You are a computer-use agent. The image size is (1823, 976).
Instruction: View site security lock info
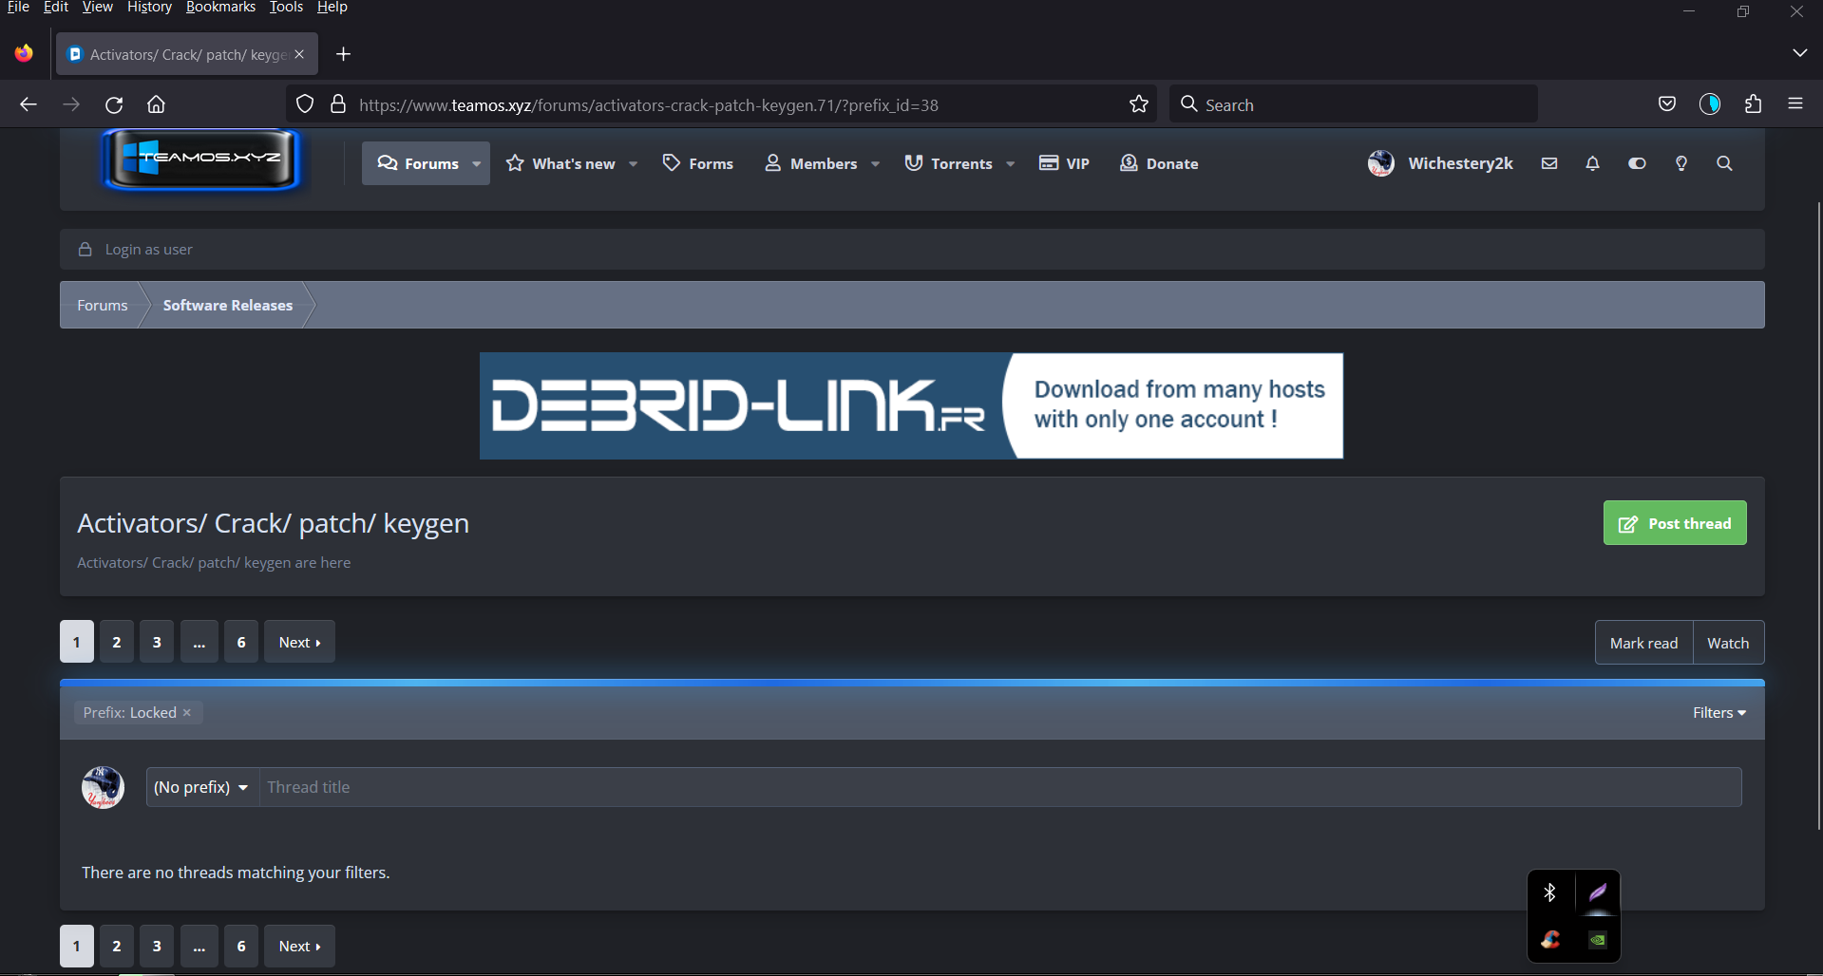tap(337, 104)
